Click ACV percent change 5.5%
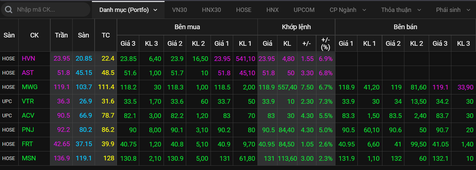Screen dimensions: 476x170 coord(325,116)
